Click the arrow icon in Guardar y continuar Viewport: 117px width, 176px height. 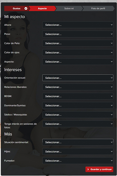[88, 169]
